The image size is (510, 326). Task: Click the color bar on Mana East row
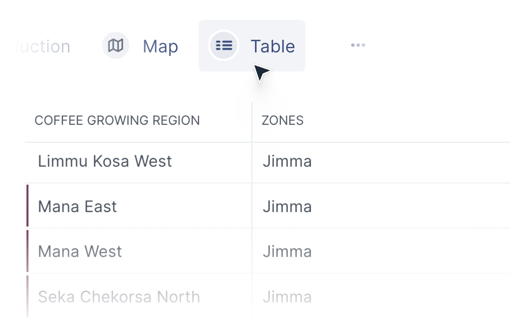point(28,206)
